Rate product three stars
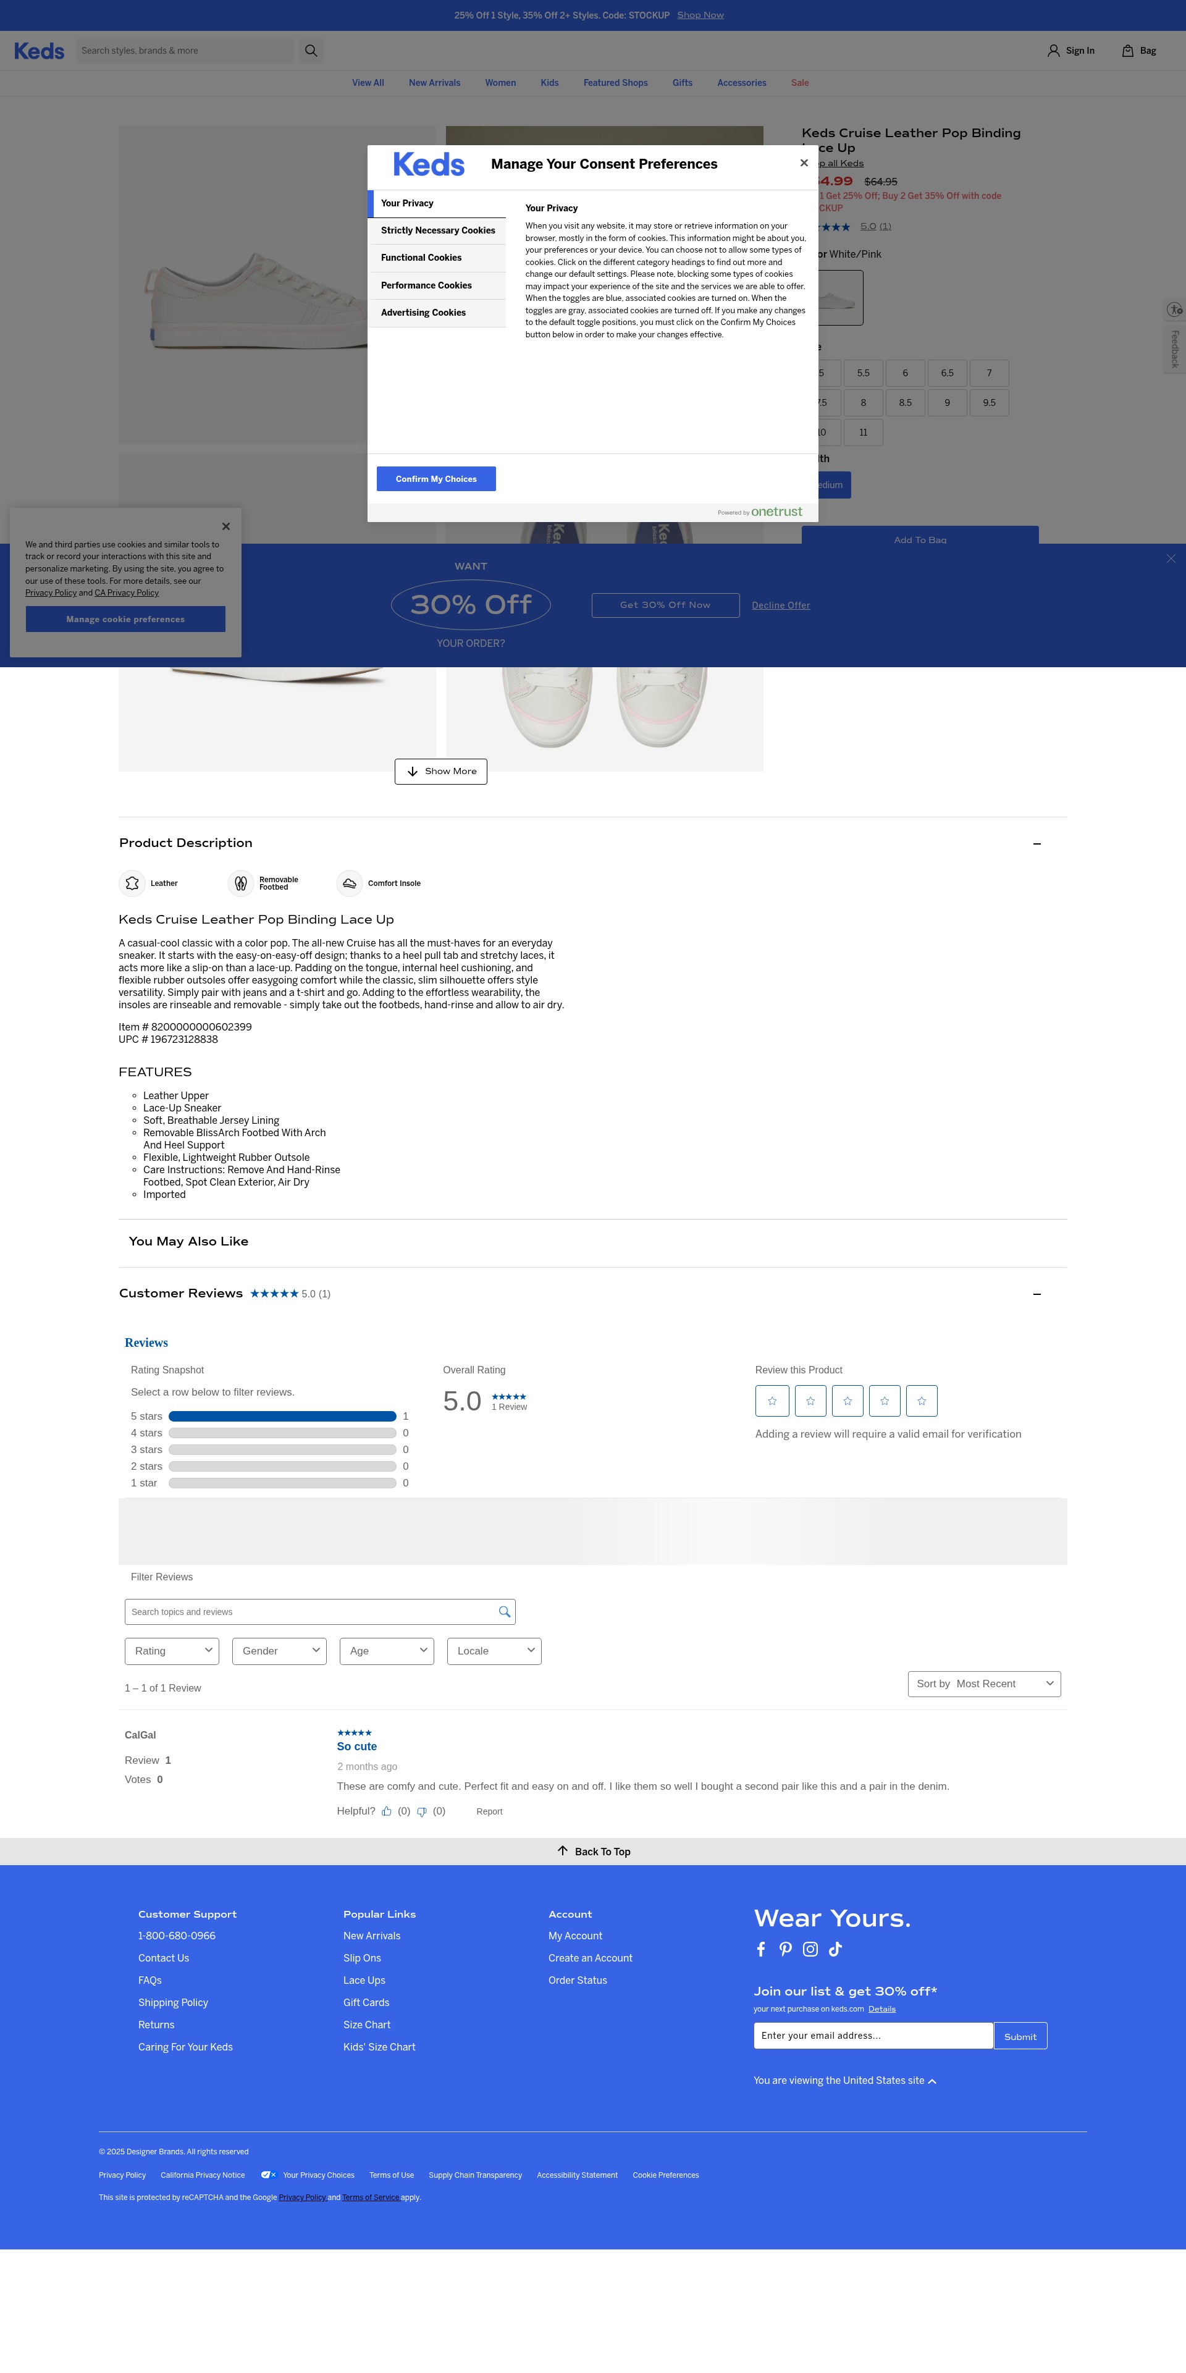 click(847, 1400)
